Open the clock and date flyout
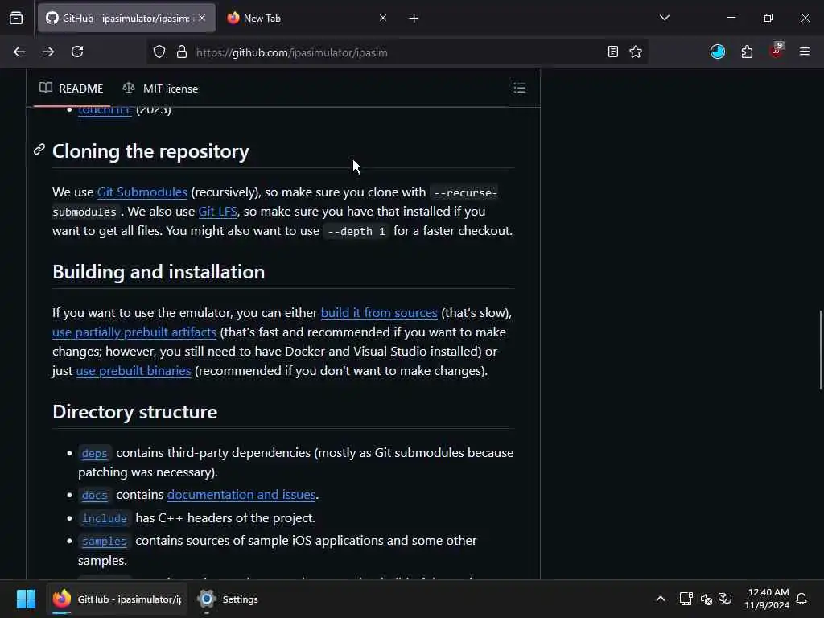 coord(767,599)
